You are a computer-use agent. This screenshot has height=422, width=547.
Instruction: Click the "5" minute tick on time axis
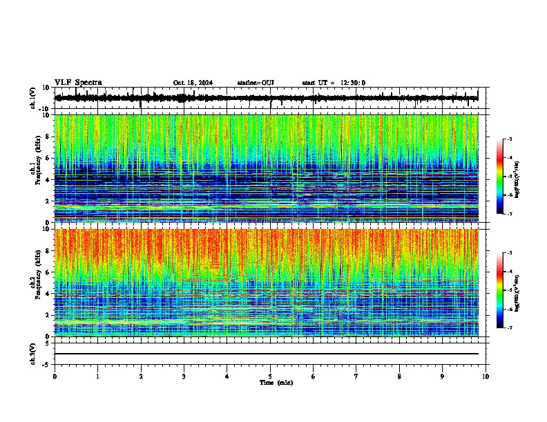[x=270, y=376]
